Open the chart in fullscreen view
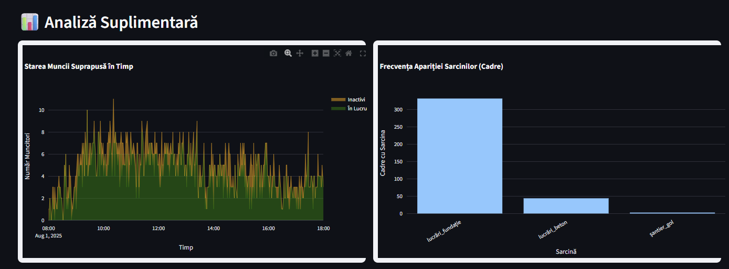 (x=363, y=53)
